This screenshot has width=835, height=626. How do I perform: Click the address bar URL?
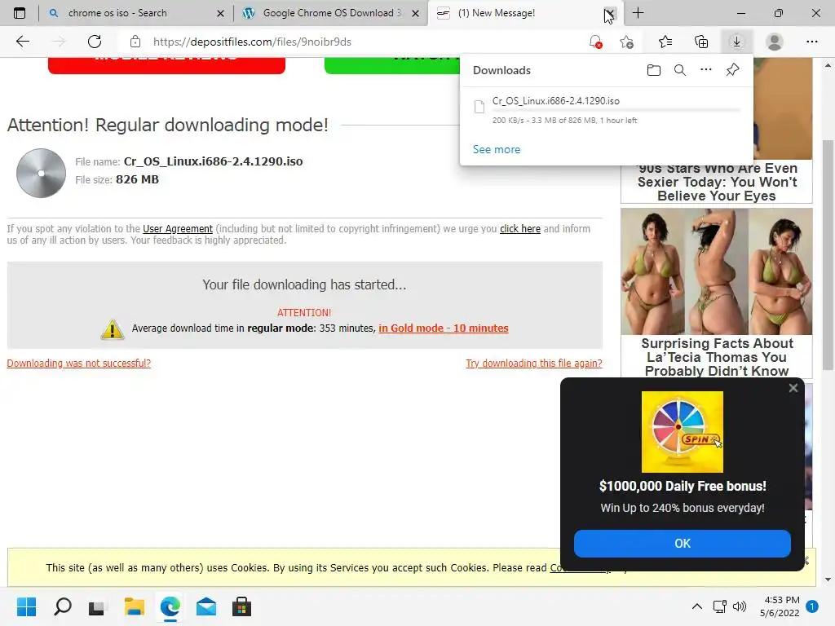[252, 42]
